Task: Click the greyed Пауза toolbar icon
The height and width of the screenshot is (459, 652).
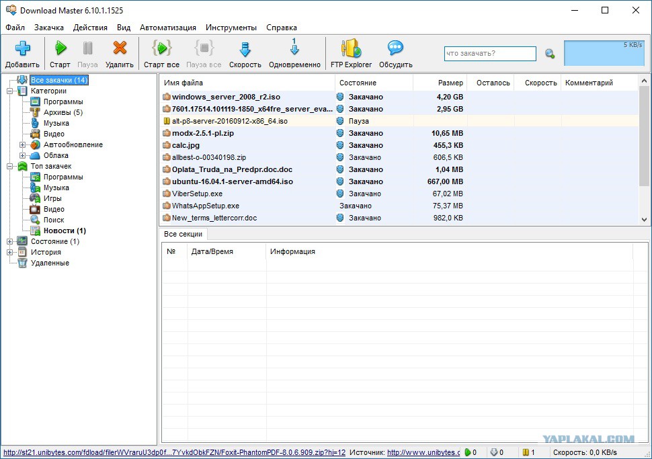Action: point(88,48)
